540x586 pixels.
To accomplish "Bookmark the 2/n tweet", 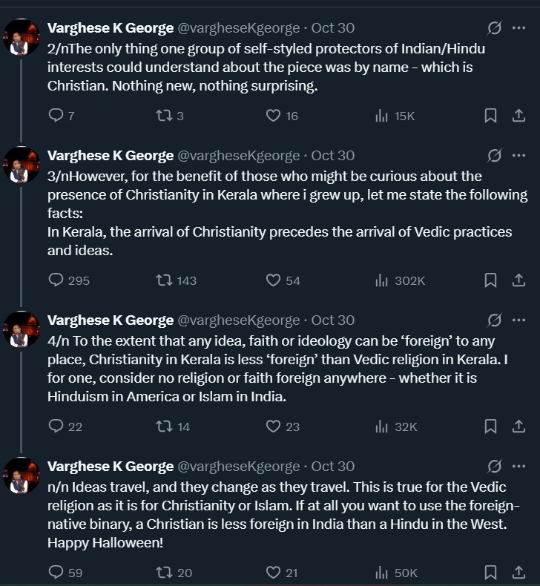I will tap(490, 116).
